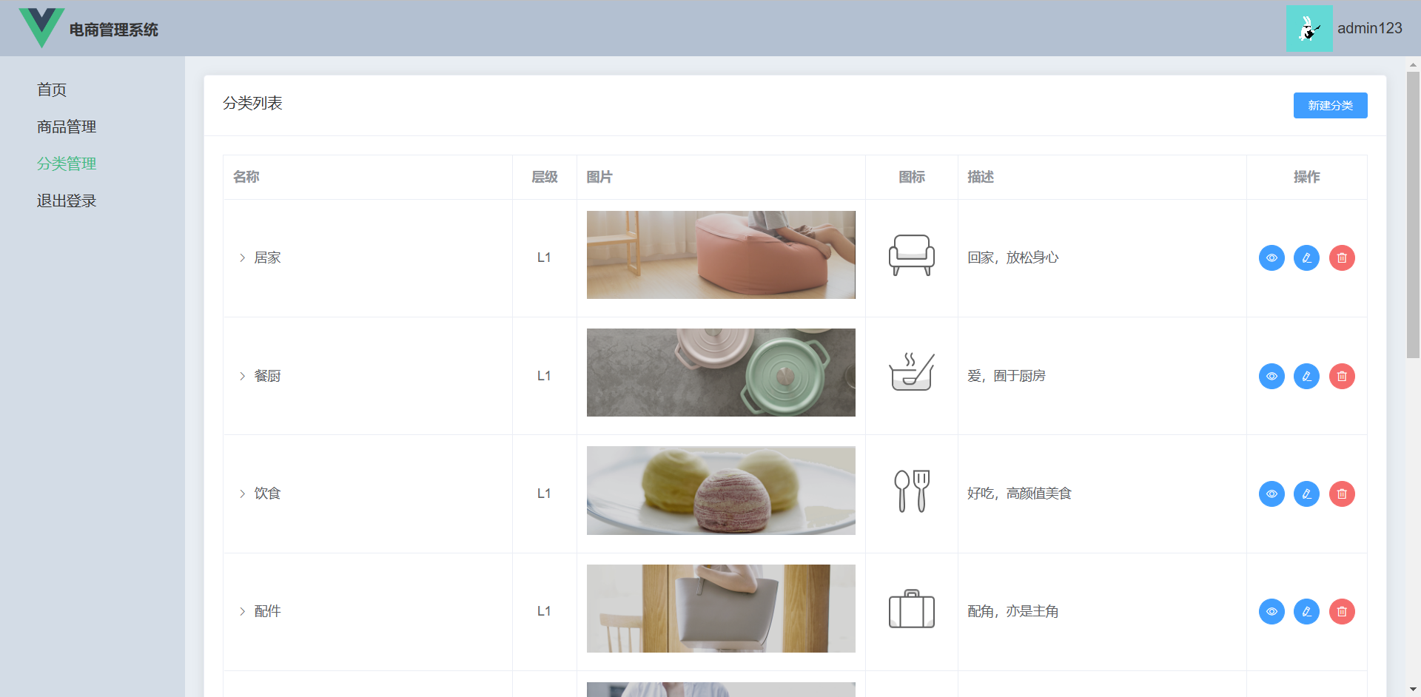
Task: Edit the 居家 category with pencil icon
Action: pyautogui.click(x=1306, y=257)
